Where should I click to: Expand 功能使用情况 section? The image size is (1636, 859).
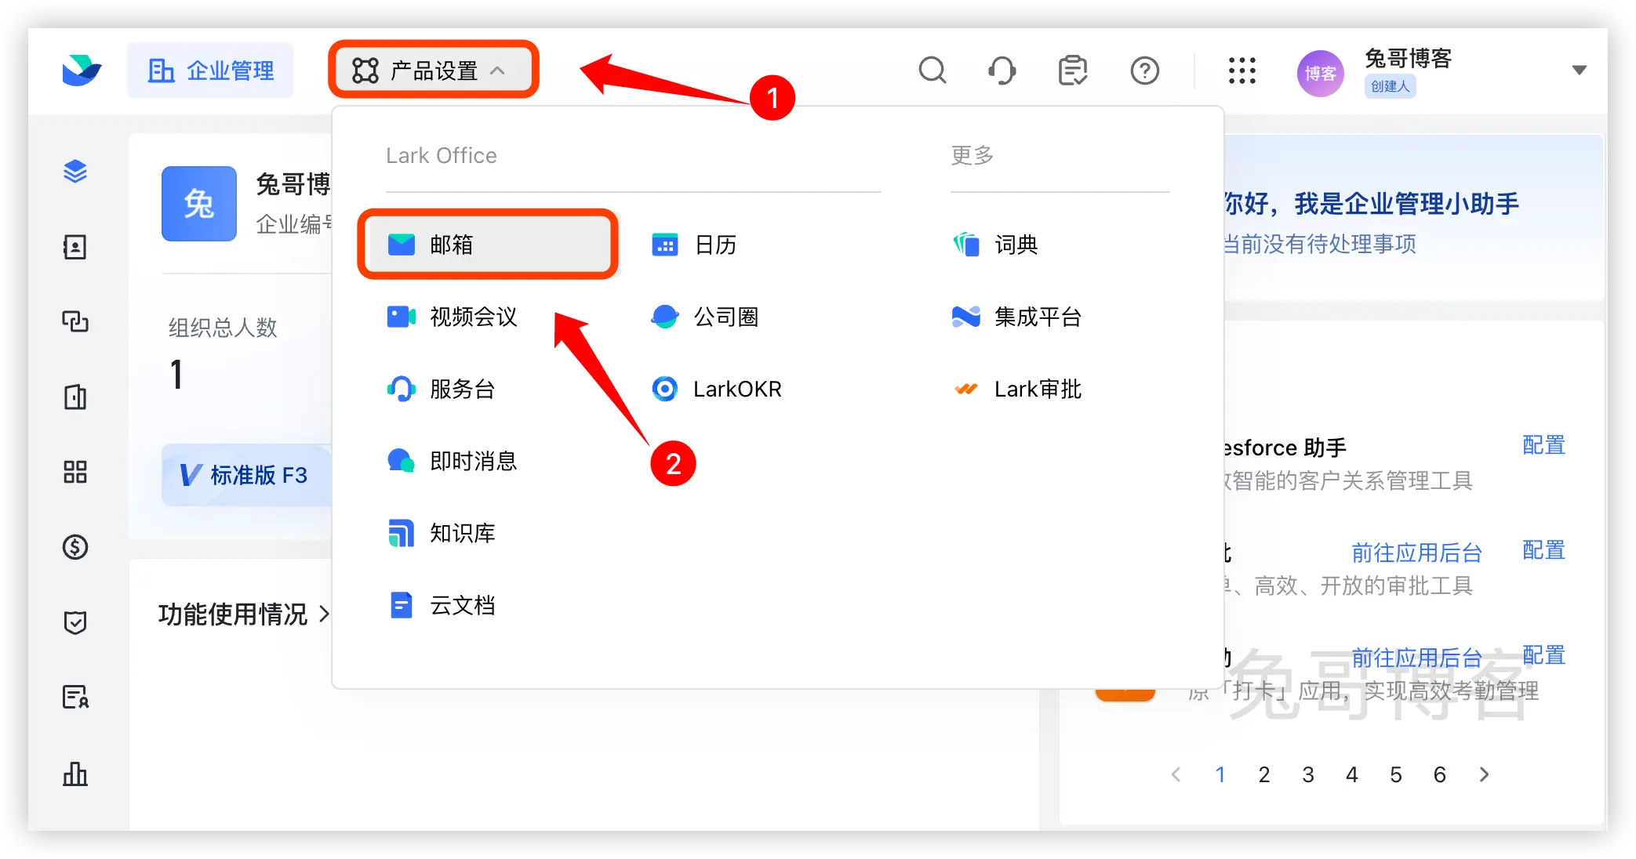click(x=244, y=614)
